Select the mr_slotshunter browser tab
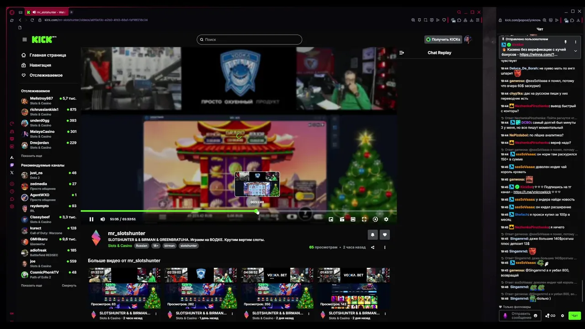The image size is (585, 329). tap(46, 12)
